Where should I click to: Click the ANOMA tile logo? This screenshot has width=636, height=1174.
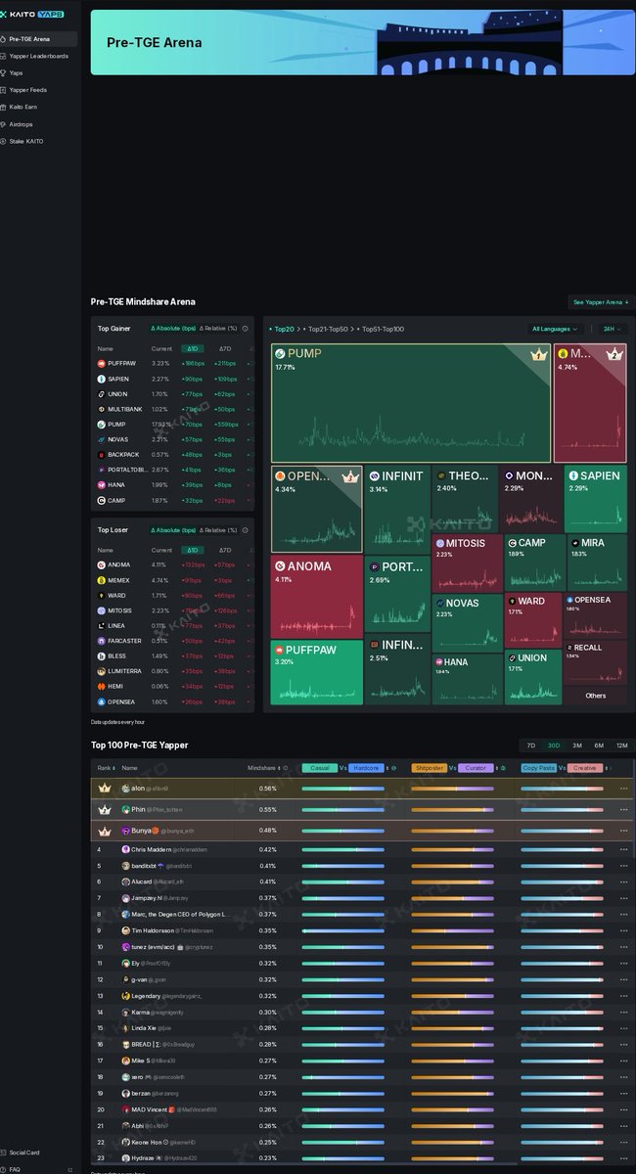point(280,566)
